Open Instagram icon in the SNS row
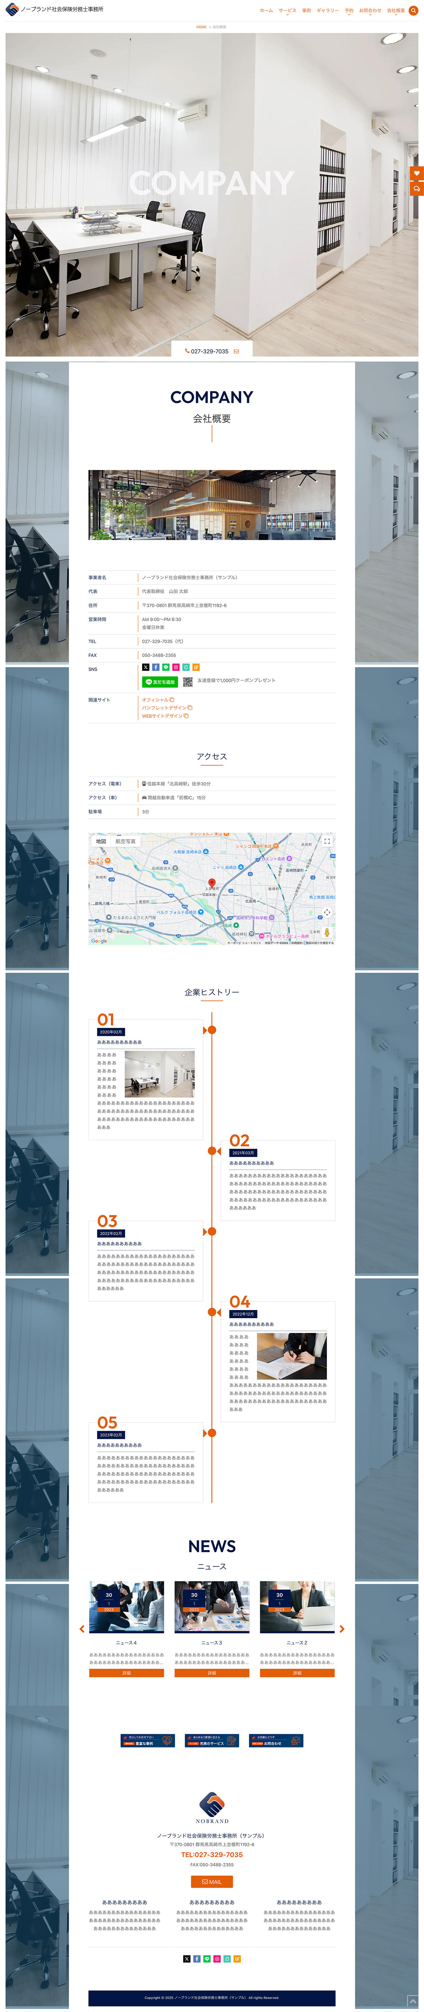 coord(176,667)
